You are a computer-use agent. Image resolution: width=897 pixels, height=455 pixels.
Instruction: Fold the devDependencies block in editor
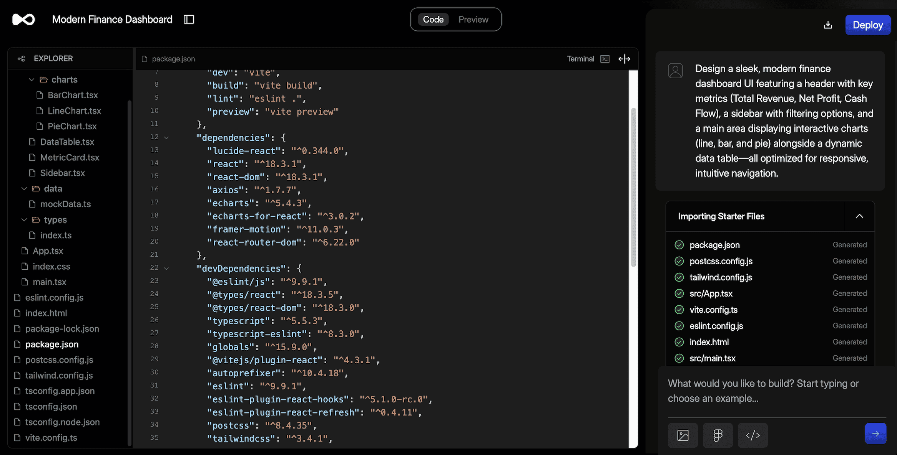pyautogui.click(x=166, y=269)
